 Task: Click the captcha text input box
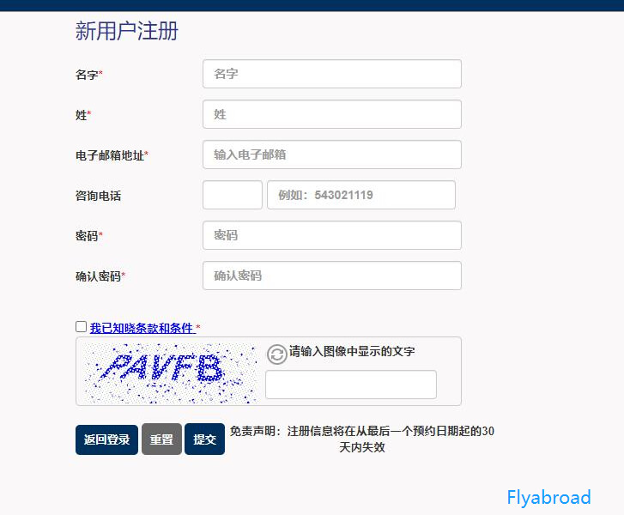pyautogui.click(x=351, y=385)
